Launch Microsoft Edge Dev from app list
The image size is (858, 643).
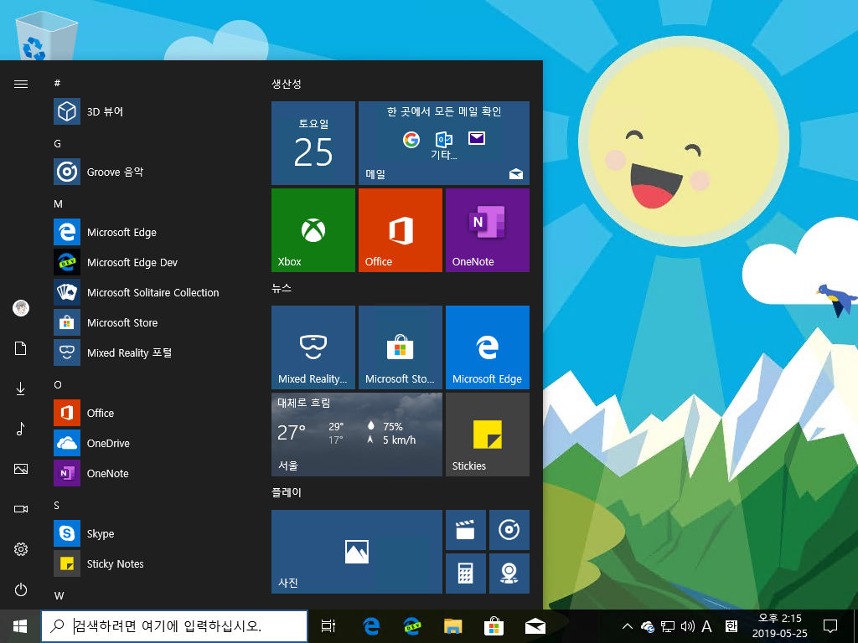coord(147,262)
